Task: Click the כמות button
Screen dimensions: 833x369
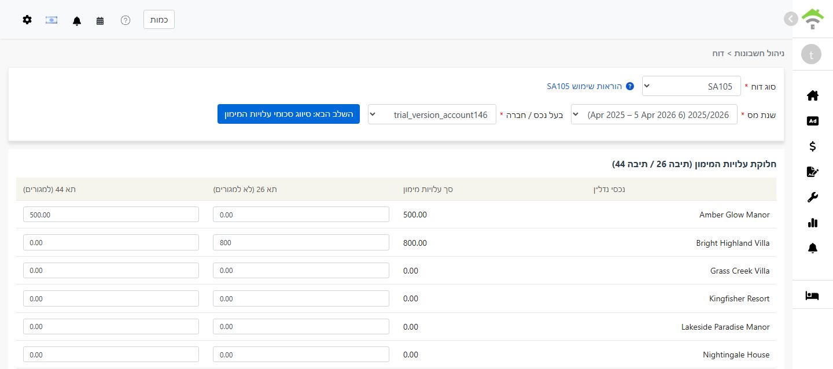Action: tap(159, 20)
